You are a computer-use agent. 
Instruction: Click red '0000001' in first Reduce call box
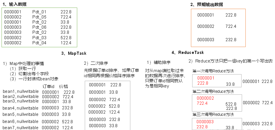point(206,78)
